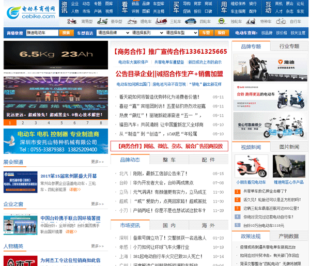Select the 豪华型 green scooter icon
Viewport: 310px width, 266px height.
pos(102,21)
